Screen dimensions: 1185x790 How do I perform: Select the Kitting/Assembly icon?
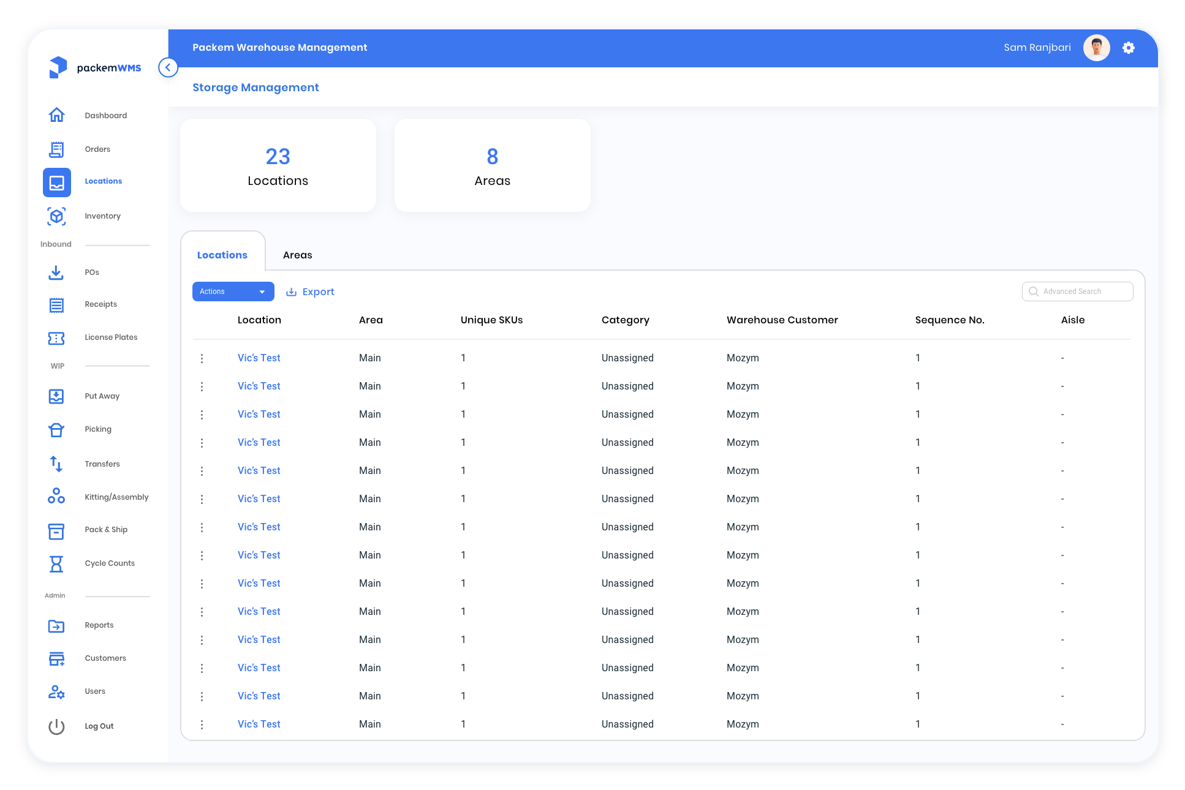56,497
